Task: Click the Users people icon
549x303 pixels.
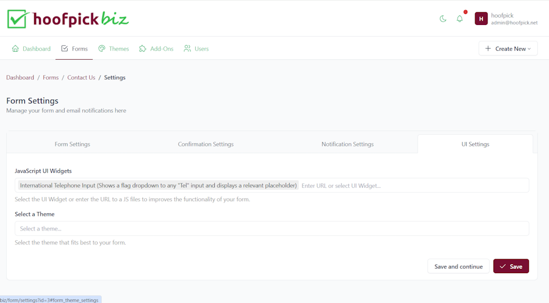Action: click(x=187, y=49)
